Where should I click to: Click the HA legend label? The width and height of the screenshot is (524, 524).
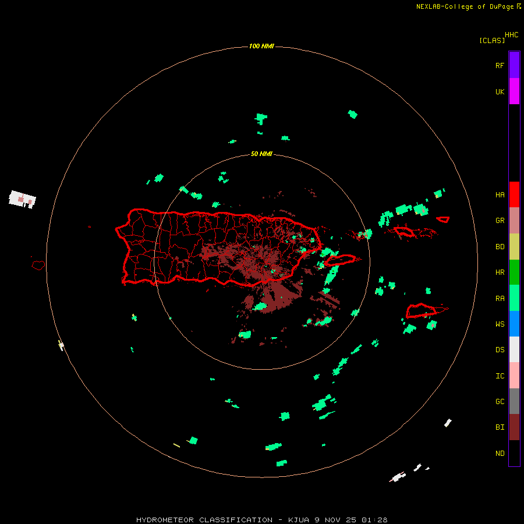click(x=500, y=194)
